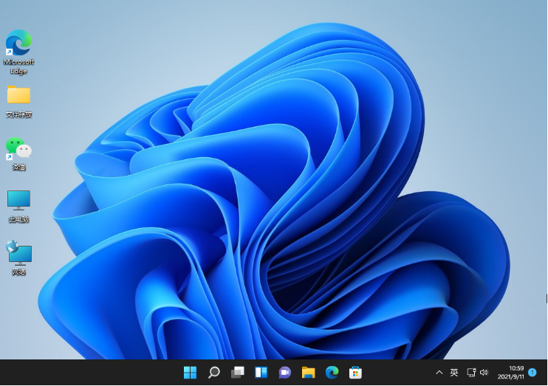The width and height of the screenshot is (548, 386).
Task: Open the clock and date flyout
Action: pos(510,372)
